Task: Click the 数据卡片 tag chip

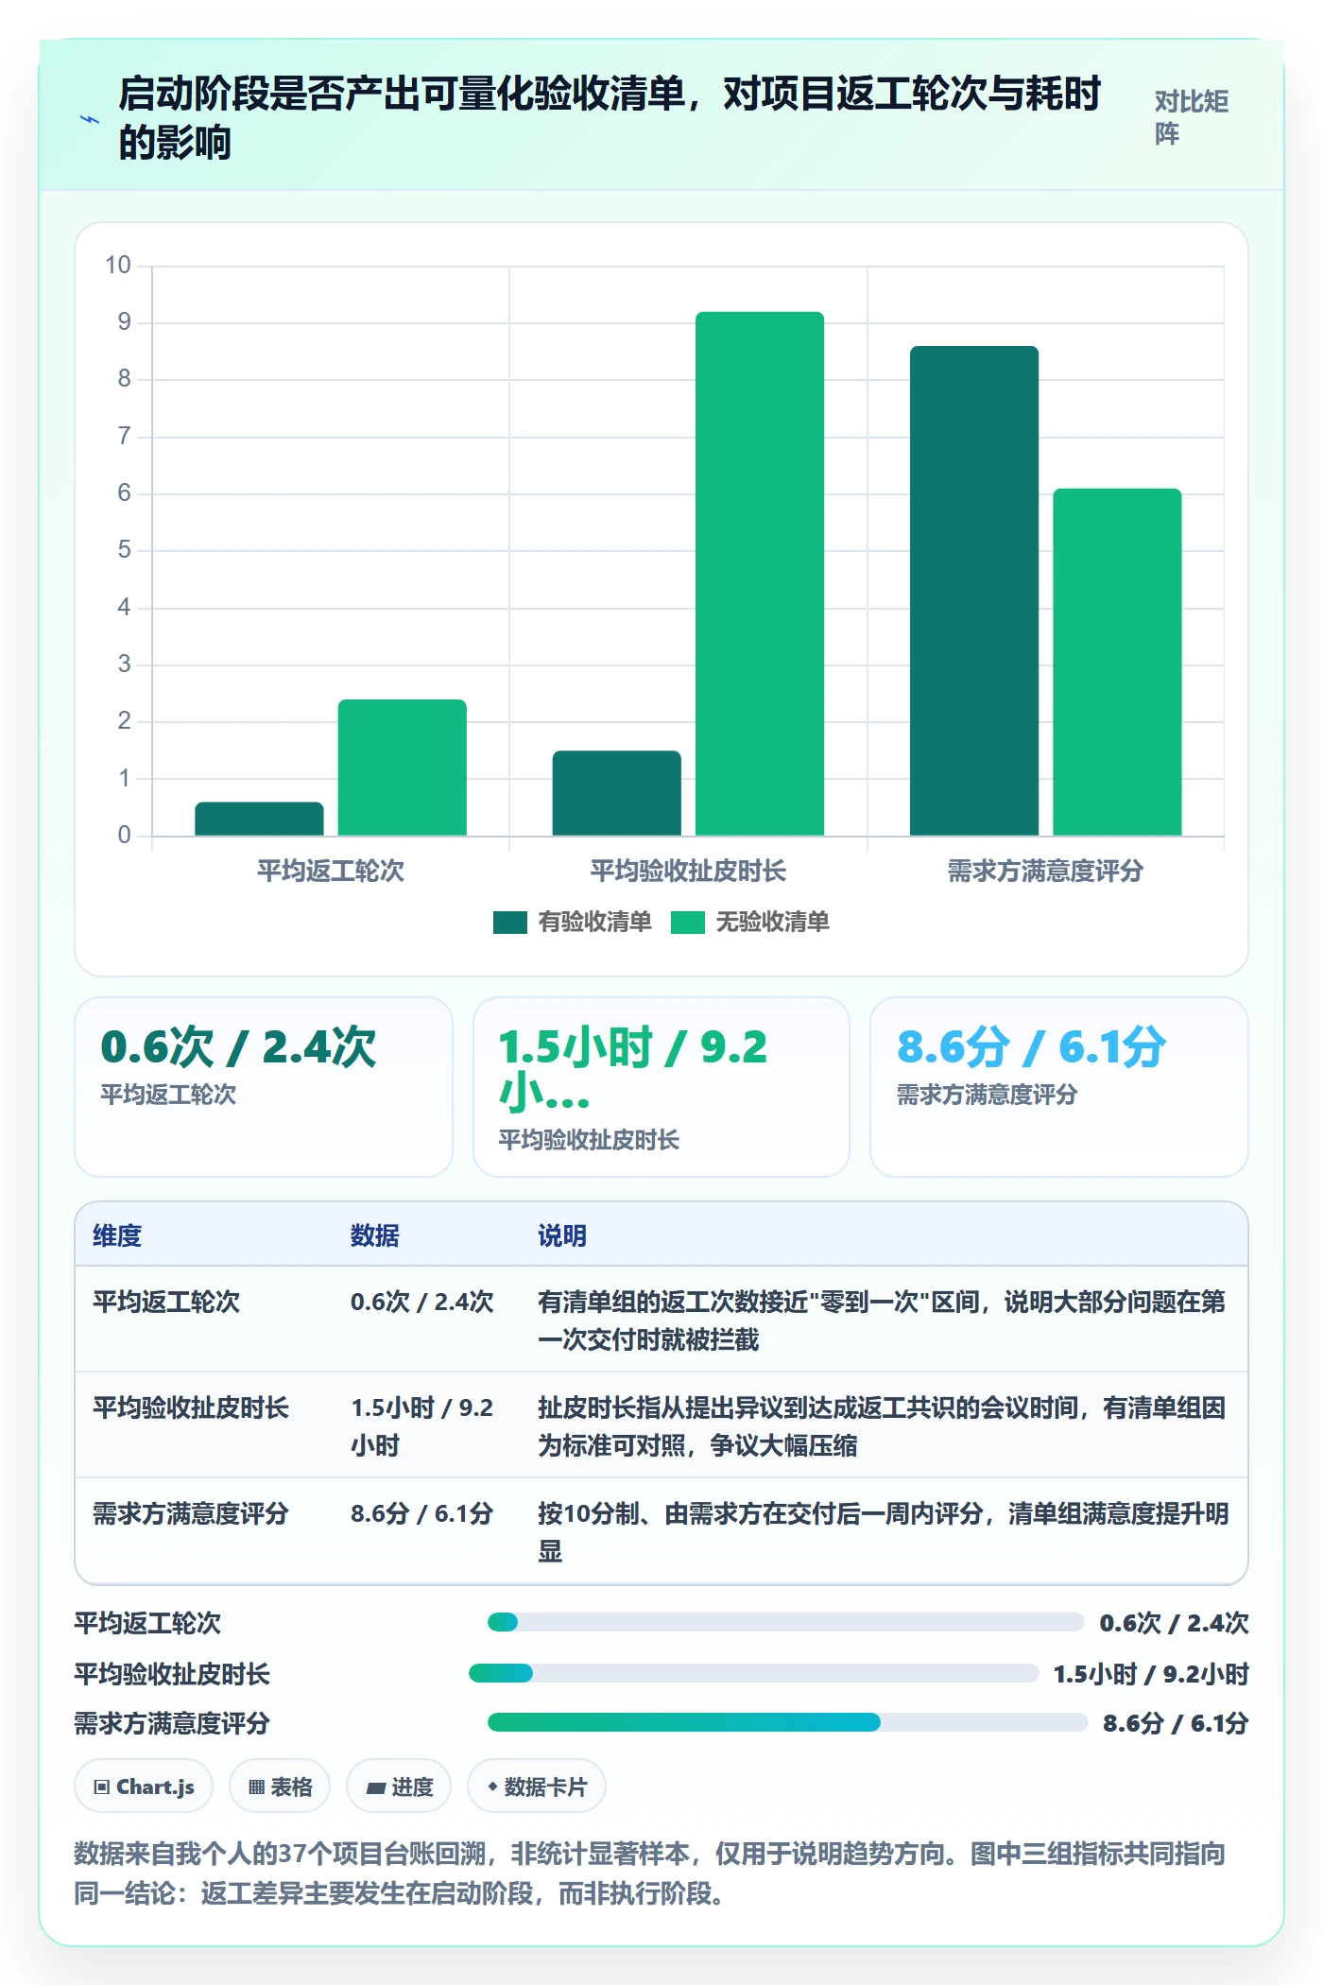Action: pyautogui.click(x=537, y=1786)
